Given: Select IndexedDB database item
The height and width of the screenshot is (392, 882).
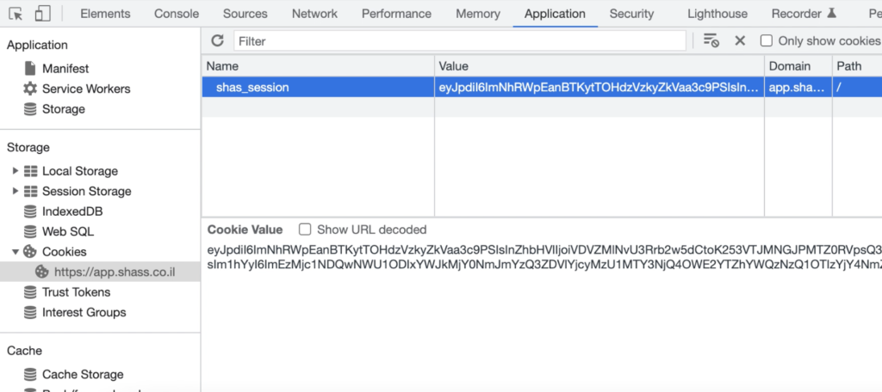Looking at the screenshot, I should (x=63, y=211).
